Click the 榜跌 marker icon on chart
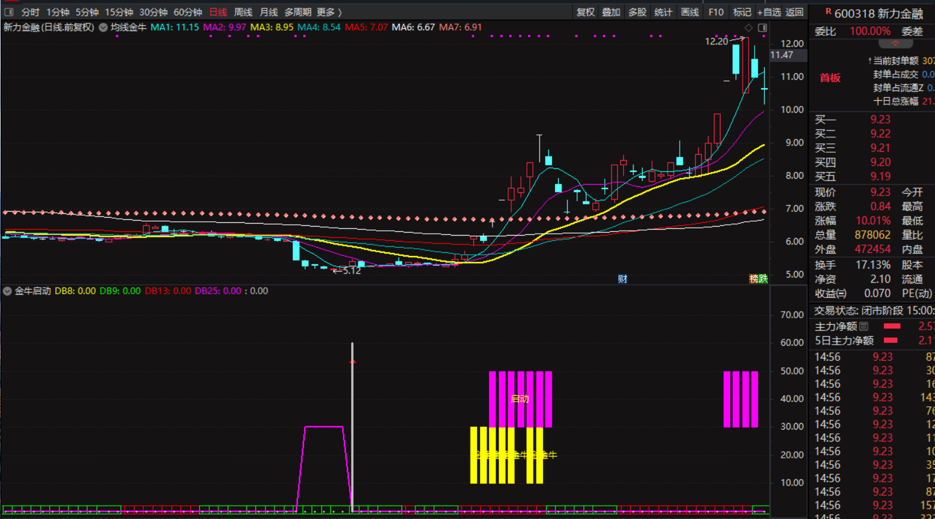 (758, 279)
